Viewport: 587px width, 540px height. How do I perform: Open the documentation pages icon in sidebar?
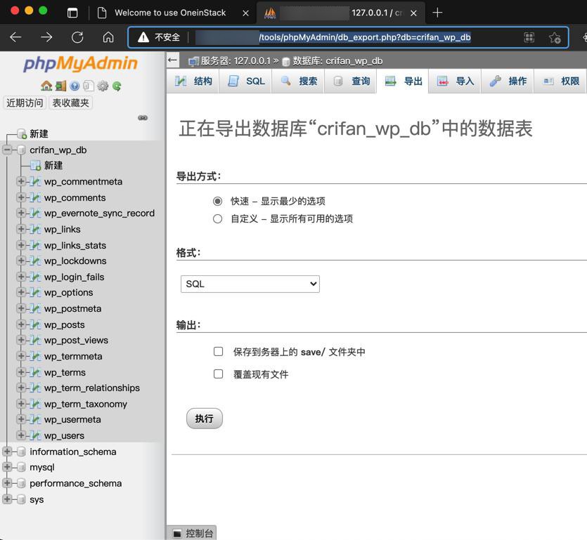(x=89, y=86)
